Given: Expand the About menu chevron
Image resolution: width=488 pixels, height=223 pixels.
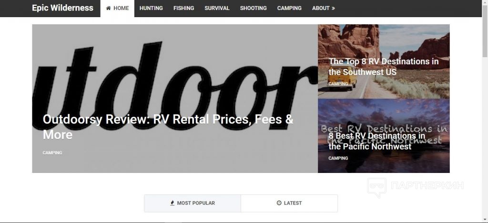Looking at the screenshot, I should click(333, 9).
